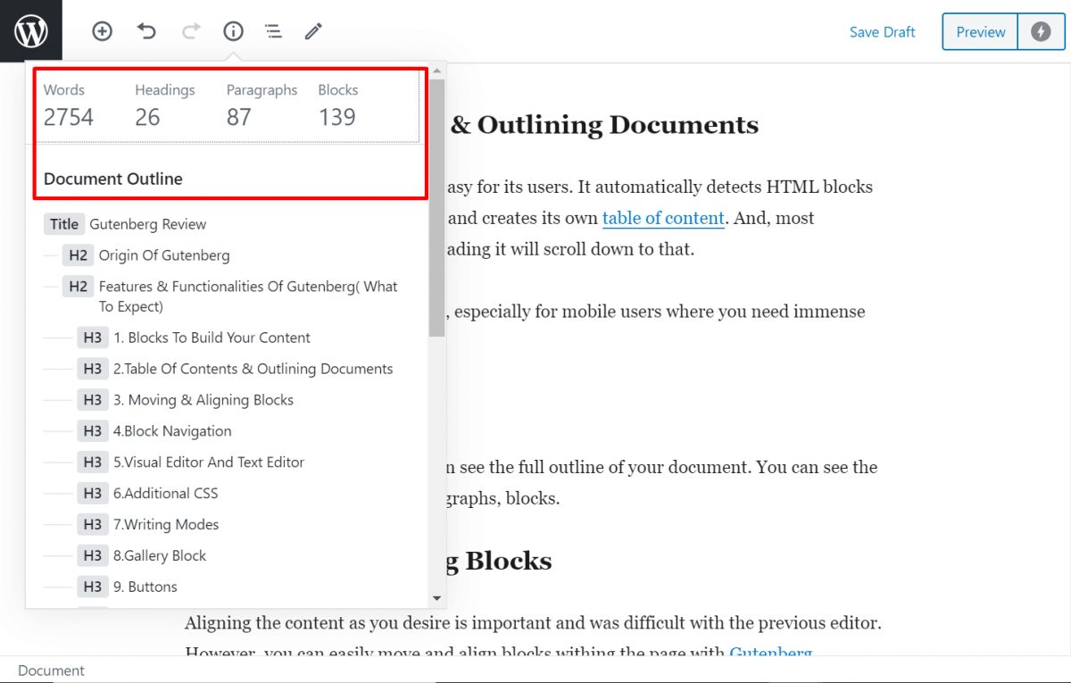Image resolution: width=1071 pixels, height=683 pixels.
Task: Preview the current post
Action: [x=979, y=31]
